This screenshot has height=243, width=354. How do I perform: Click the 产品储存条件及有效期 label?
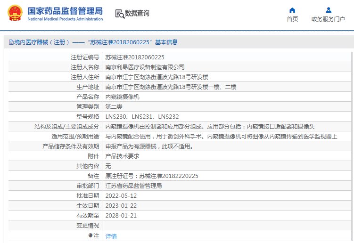pos(71,146)
